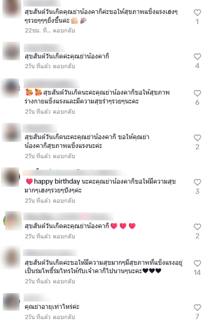
Task: Open the username above the second comment
Action: (44, 48)
